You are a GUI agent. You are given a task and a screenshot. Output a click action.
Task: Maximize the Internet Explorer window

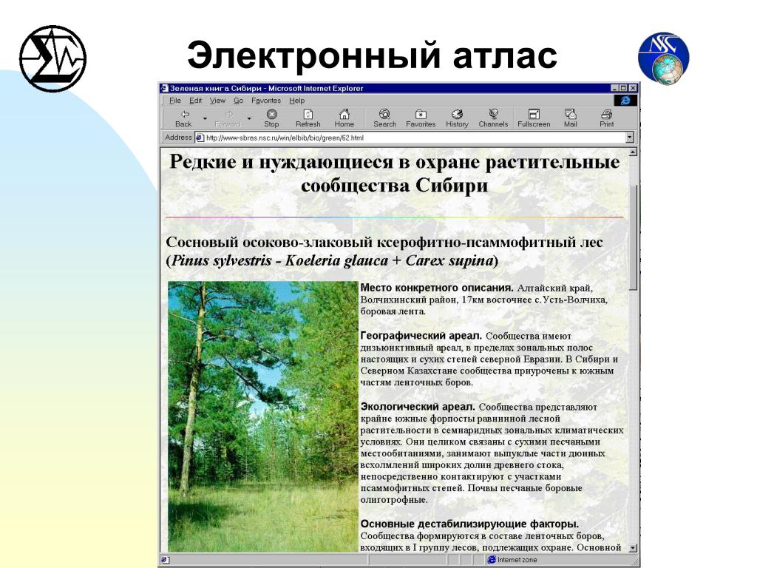pyautogui.click(x=622, y=88)
